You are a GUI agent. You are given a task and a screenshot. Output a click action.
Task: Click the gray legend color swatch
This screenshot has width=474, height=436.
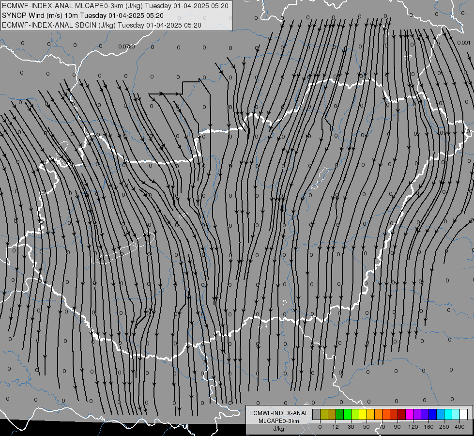316,414
